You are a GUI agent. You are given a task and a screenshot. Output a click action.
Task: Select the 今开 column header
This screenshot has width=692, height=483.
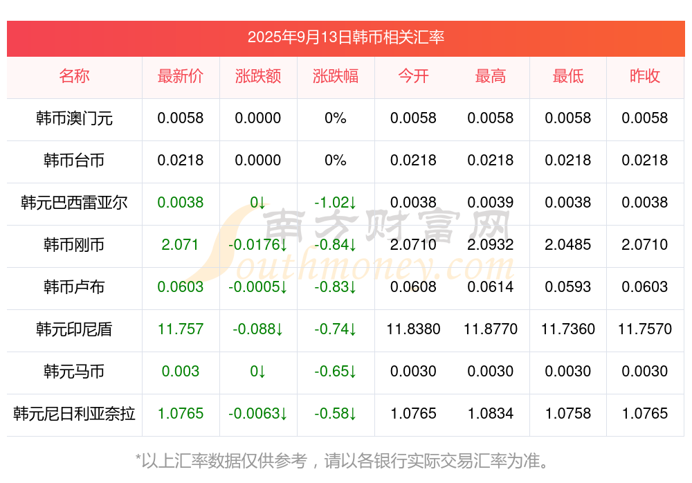point(413,76)
